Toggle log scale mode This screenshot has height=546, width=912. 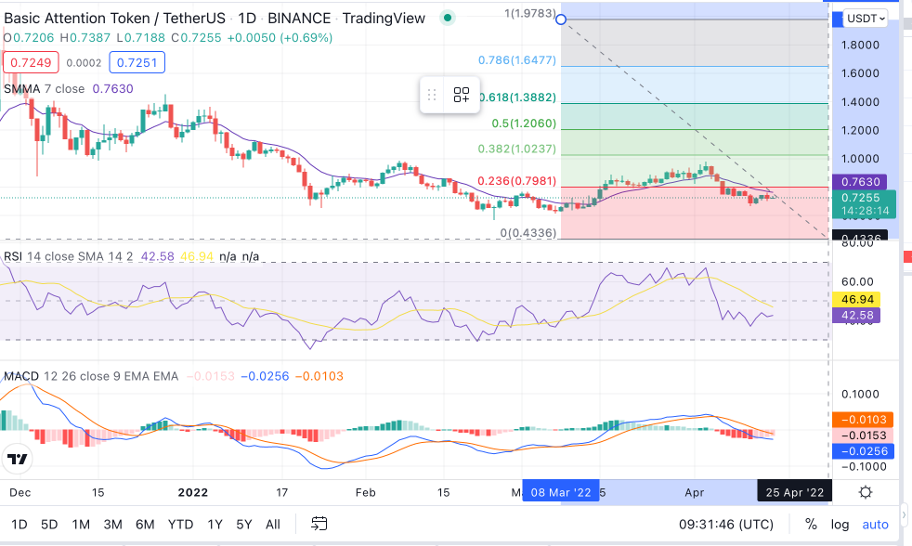(x=840, y=524)
